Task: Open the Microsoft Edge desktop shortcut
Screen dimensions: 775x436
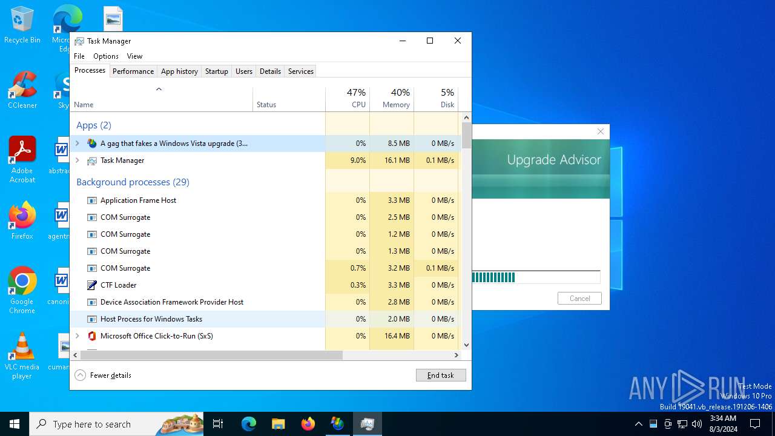Action: (x=67, y=28)
